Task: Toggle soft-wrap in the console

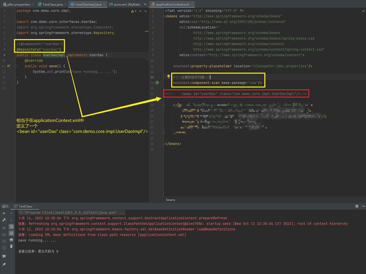Action: point(11,227)
